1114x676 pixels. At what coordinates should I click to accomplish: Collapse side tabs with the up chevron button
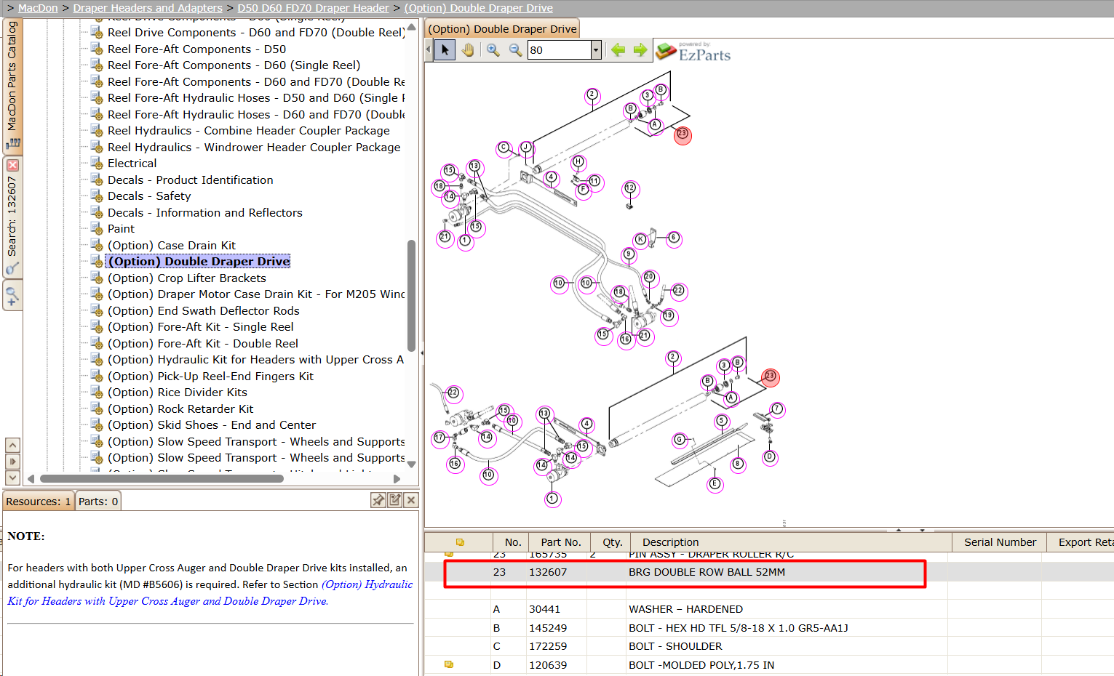pyautogui.click(x=12, y=445)
